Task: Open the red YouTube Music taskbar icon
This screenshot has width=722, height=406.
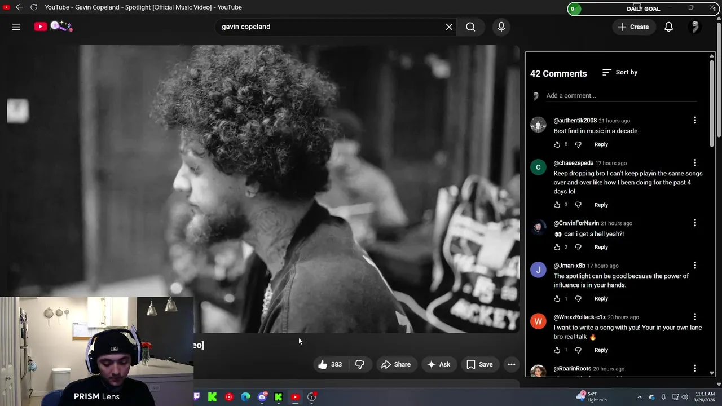Action: coord(228,397)
